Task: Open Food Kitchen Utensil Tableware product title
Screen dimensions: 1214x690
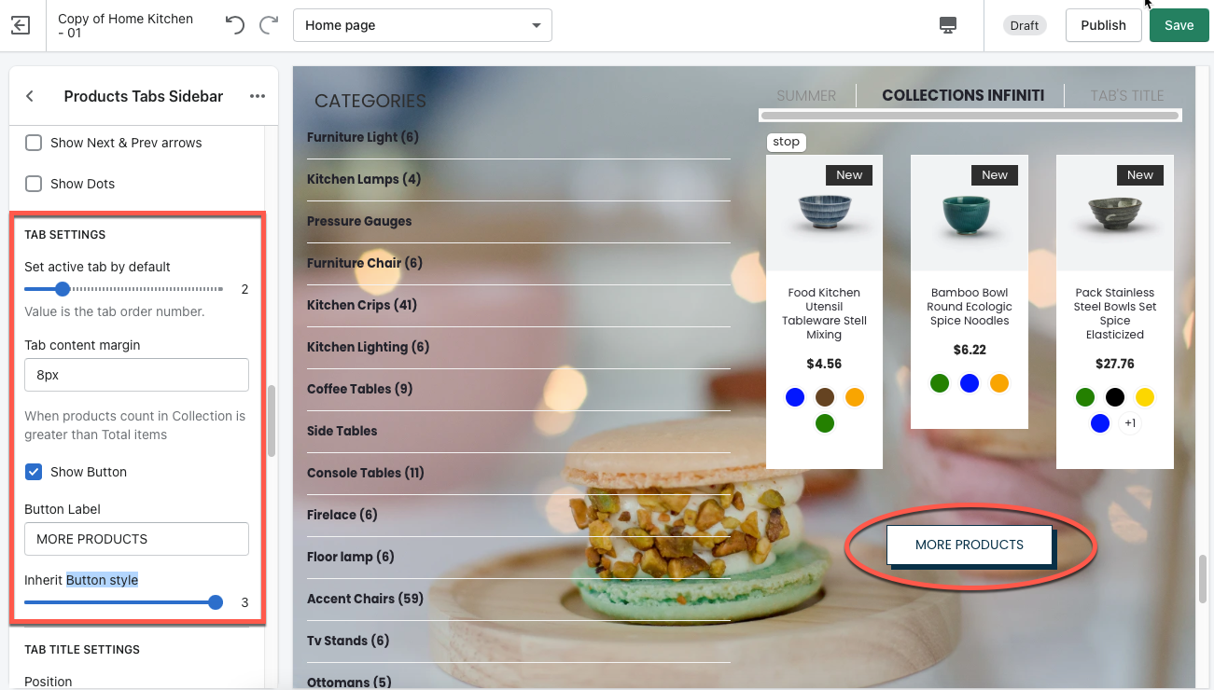Action: click(824, 313)
